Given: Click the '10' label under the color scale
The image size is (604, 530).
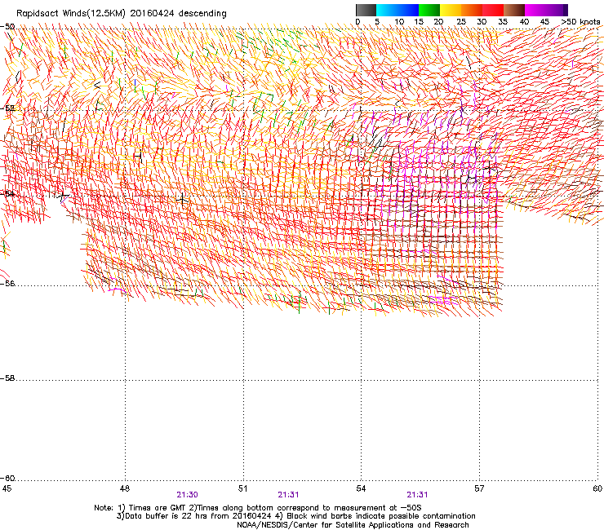Looking at the screenshot, I should coord(399,22).
